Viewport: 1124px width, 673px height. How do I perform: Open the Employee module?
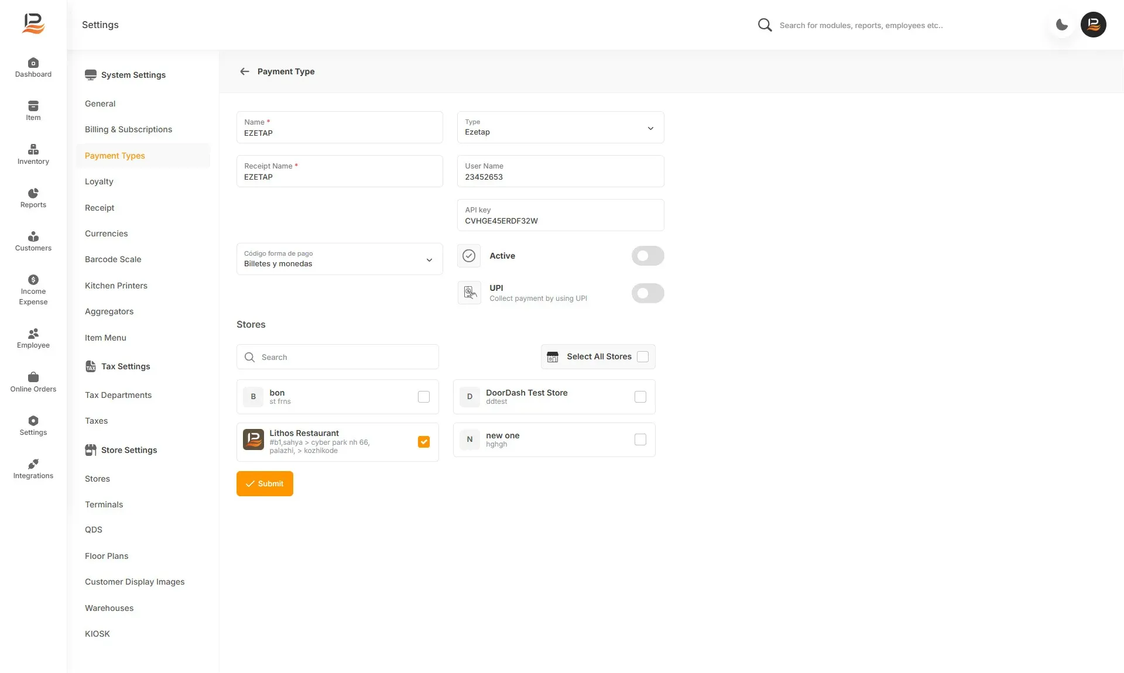click(33, 338)
